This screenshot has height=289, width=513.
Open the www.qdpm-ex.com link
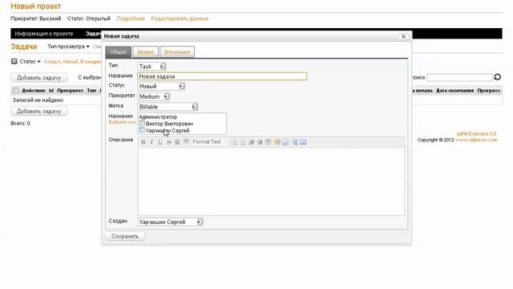(476, 140)
